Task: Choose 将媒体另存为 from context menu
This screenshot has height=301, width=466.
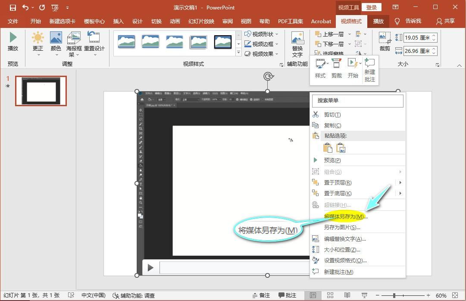Action: [x=345, y=216]
